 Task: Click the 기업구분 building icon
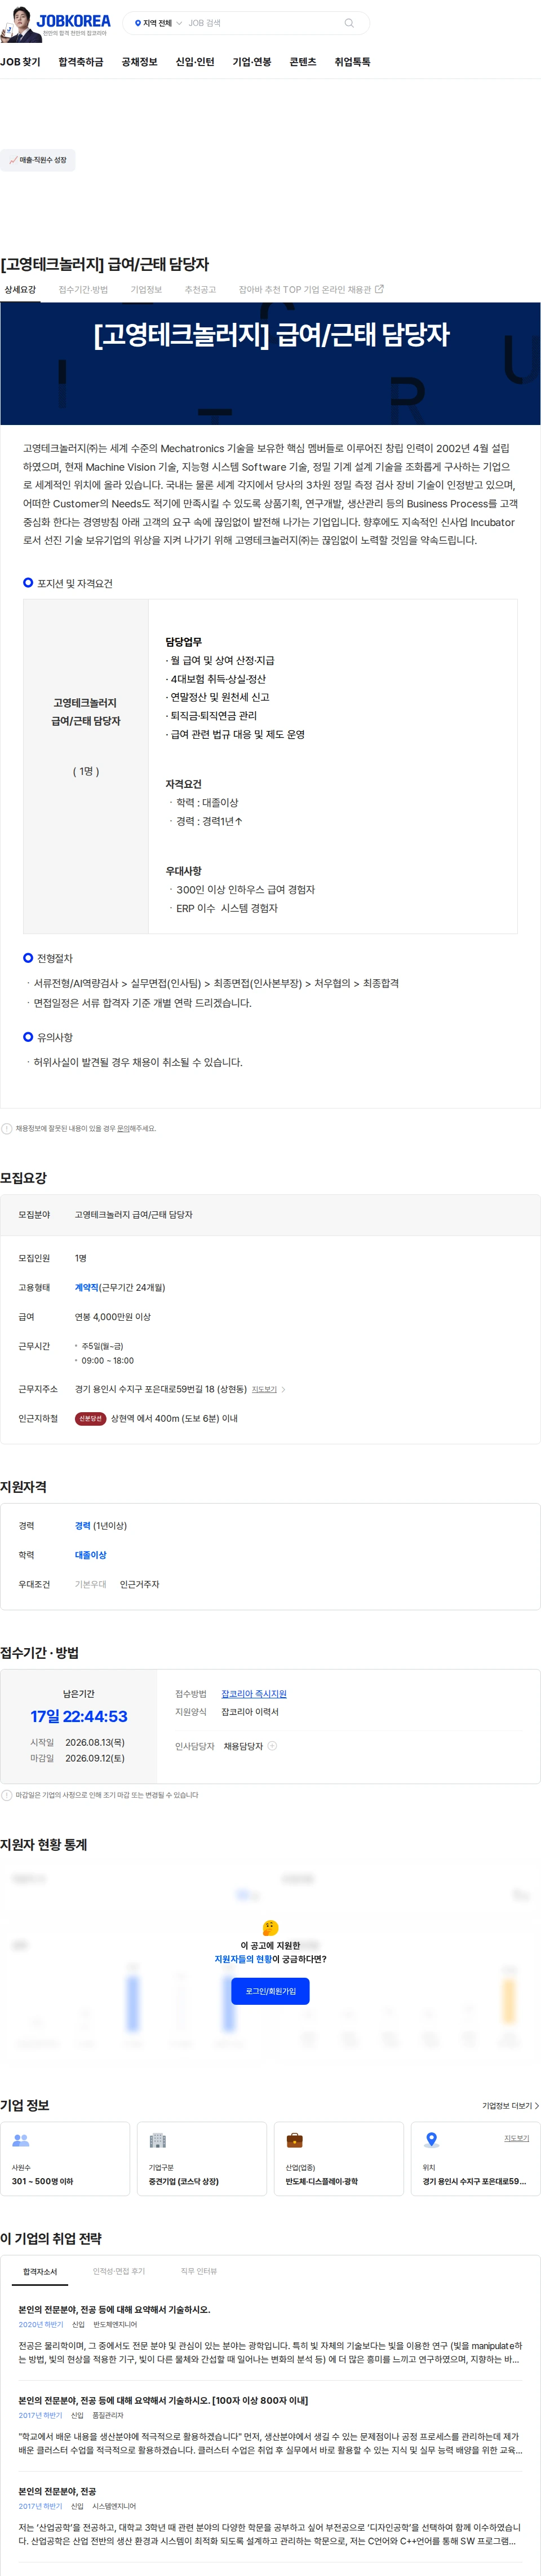[157, 2140]
